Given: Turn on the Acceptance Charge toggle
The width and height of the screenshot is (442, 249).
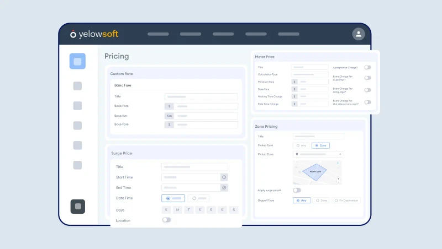Looking at the screenshot, I should (x=367, y=67).
